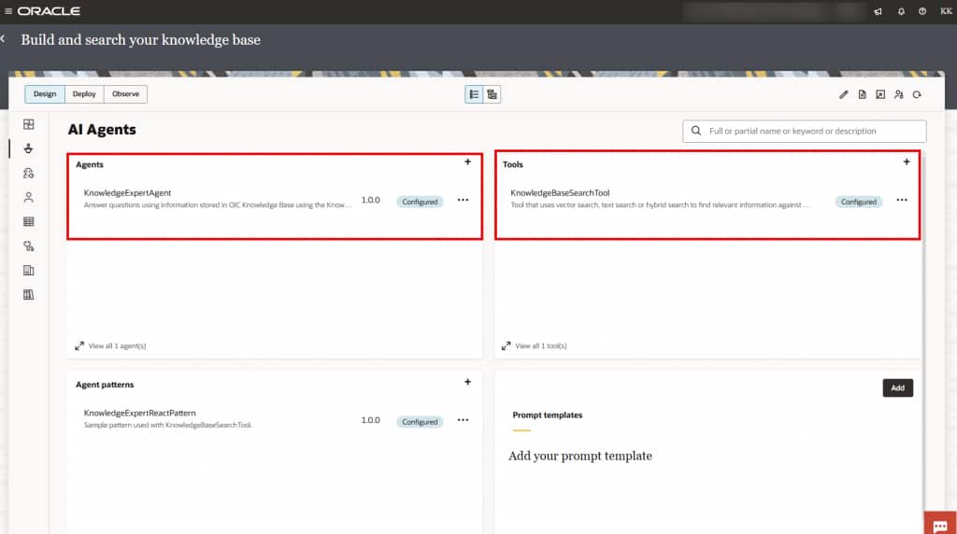
Task: Open the Integrations sidebar icon
Action: click(29, 124)
